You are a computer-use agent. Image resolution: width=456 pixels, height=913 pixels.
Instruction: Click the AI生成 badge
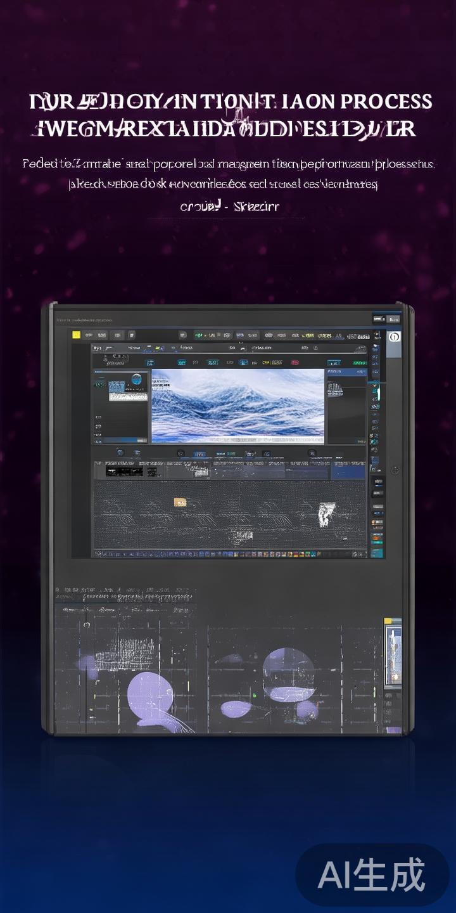(372, 875)
